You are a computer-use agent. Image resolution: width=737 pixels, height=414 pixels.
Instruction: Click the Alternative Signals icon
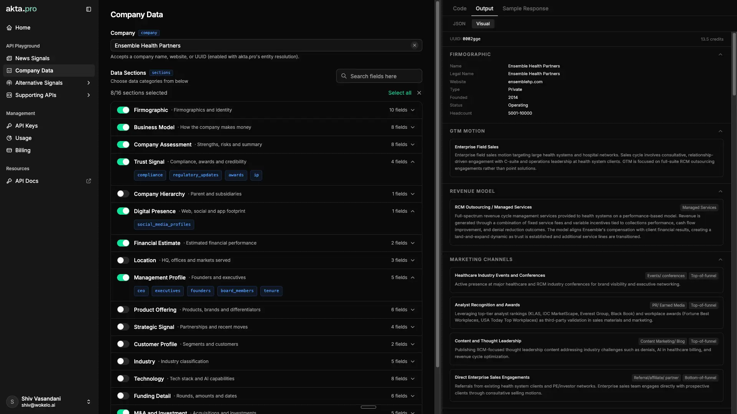[9, 83]
